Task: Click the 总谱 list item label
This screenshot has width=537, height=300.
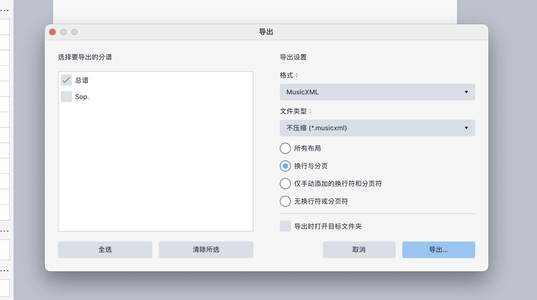Action: tap(82, 80)
